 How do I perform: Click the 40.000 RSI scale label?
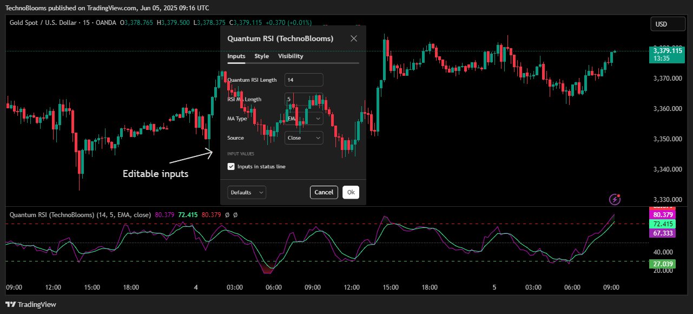pyautogui.click(x=663, y=252)
